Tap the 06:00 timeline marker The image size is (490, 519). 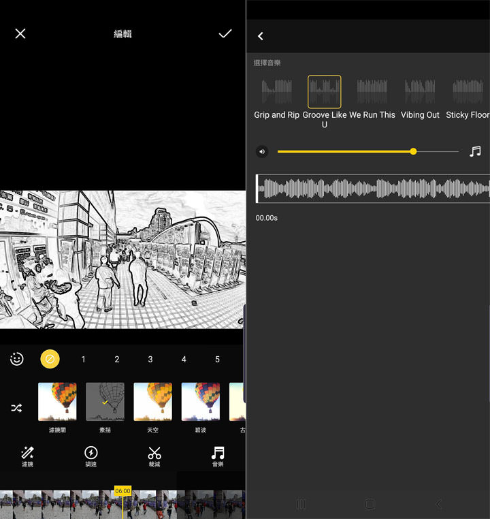point(122,491)
